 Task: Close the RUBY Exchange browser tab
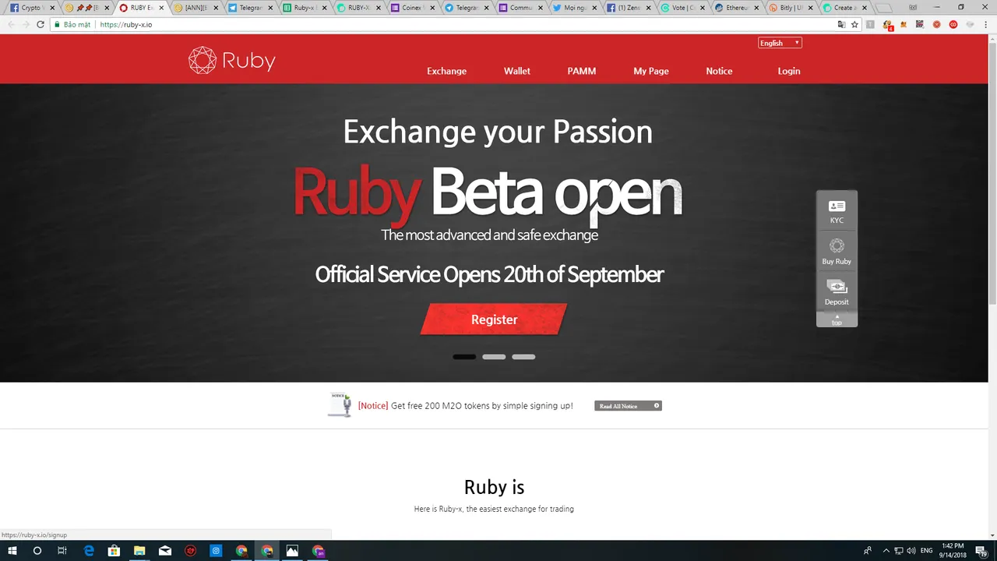point(162,8)
